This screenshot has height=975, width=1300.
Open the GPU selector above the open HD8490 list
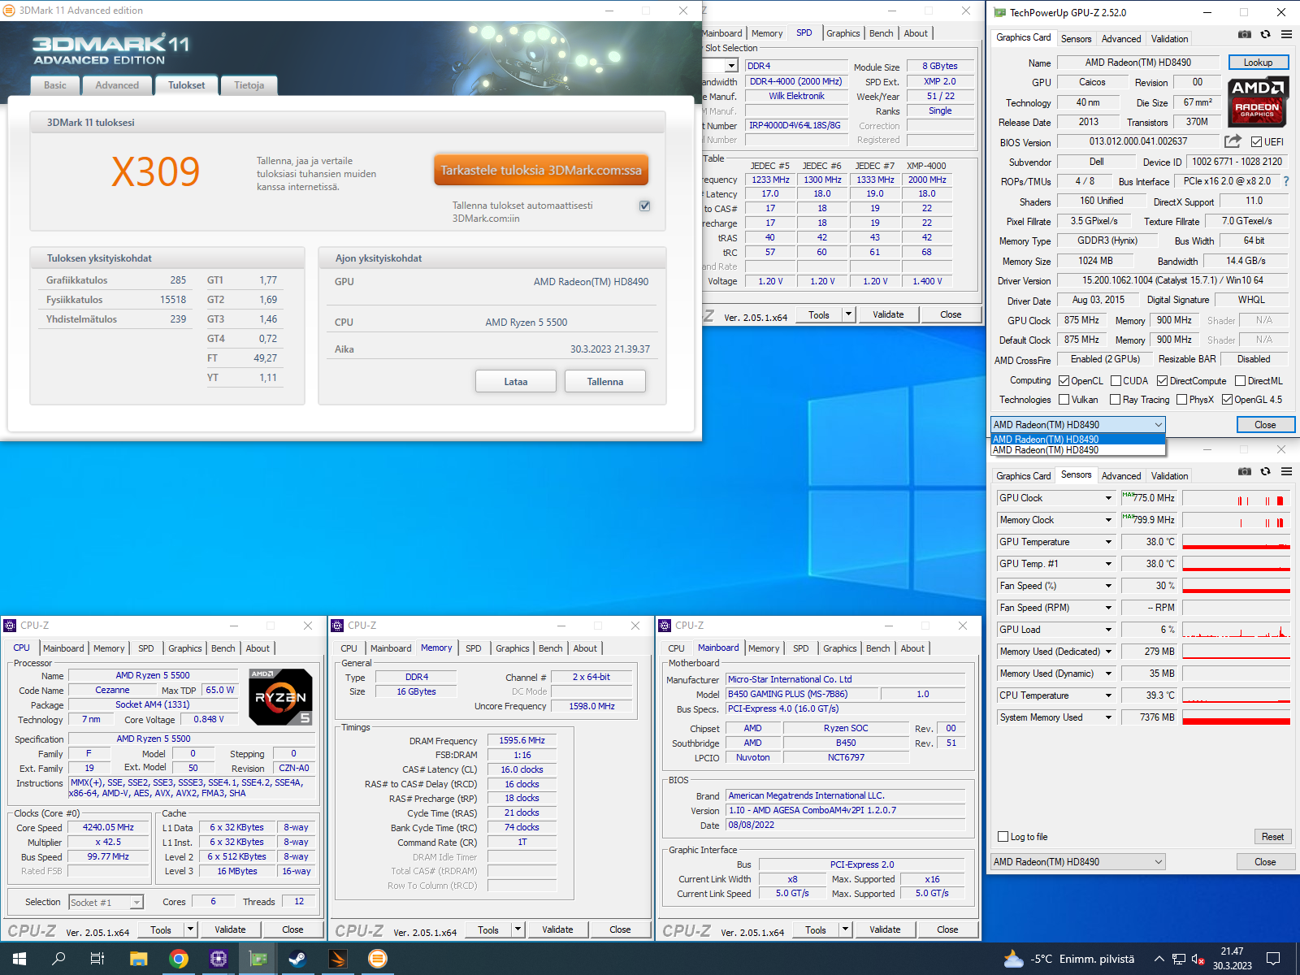(1078, 425)
